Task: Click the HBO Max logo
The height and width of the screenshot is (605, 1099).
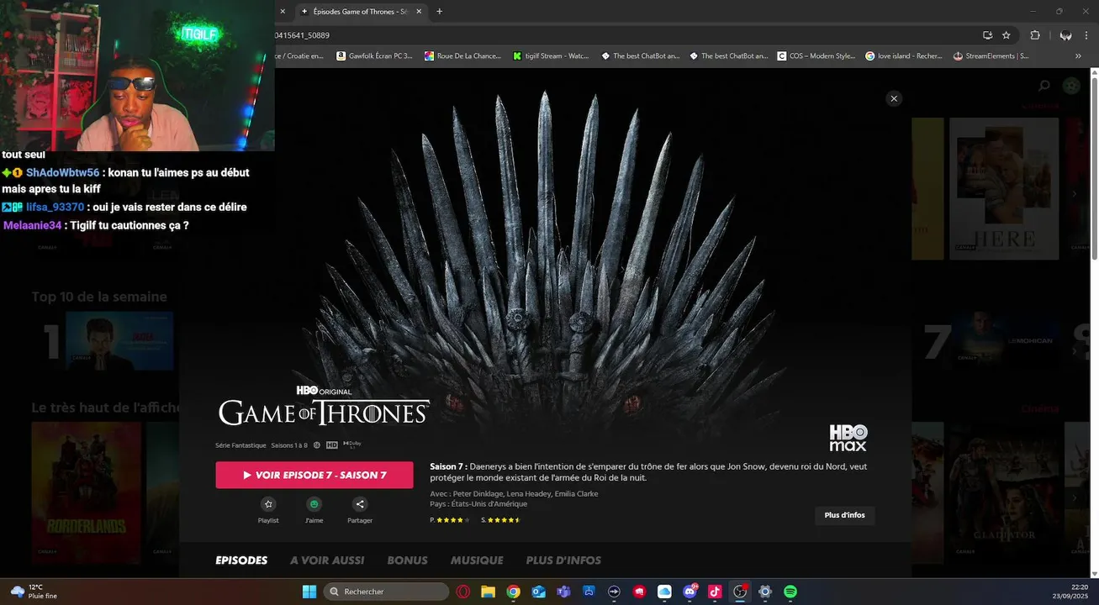Action: point(848,438)
